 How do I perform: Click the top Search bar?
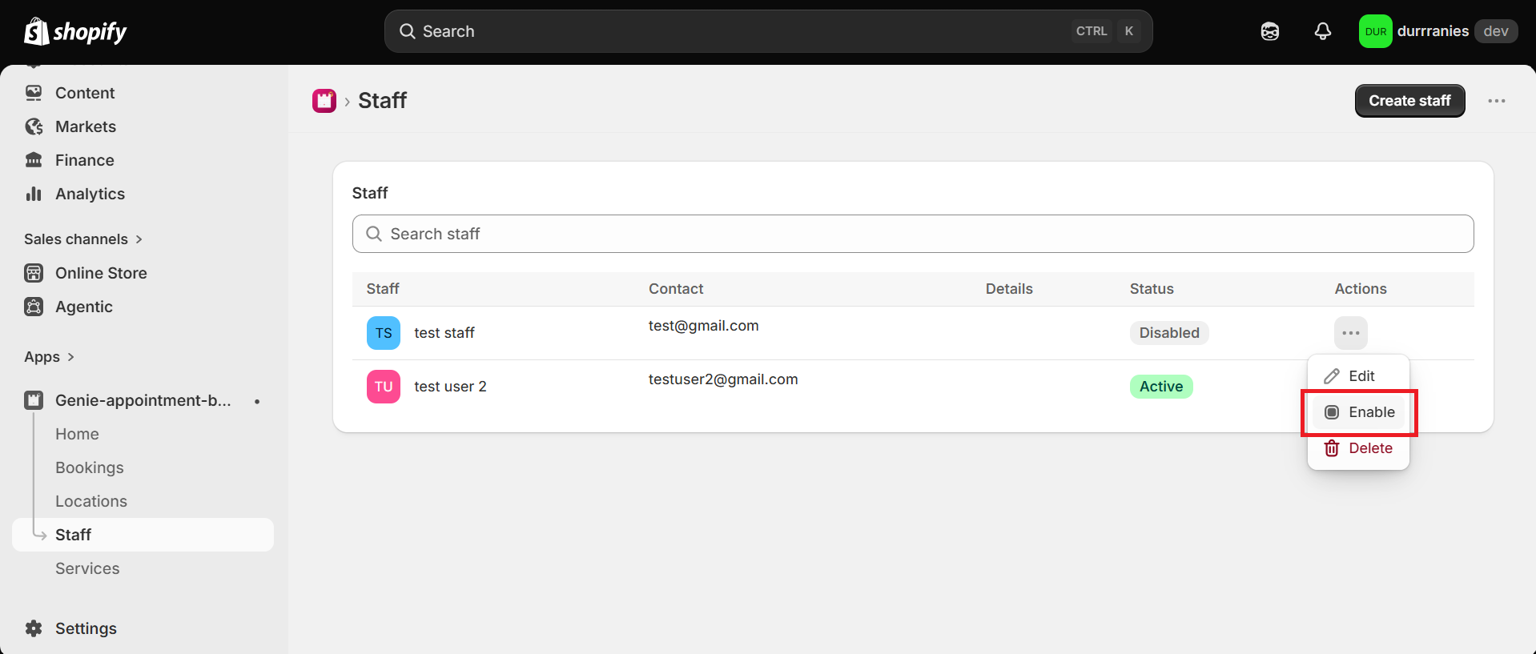tap(768, 31)
